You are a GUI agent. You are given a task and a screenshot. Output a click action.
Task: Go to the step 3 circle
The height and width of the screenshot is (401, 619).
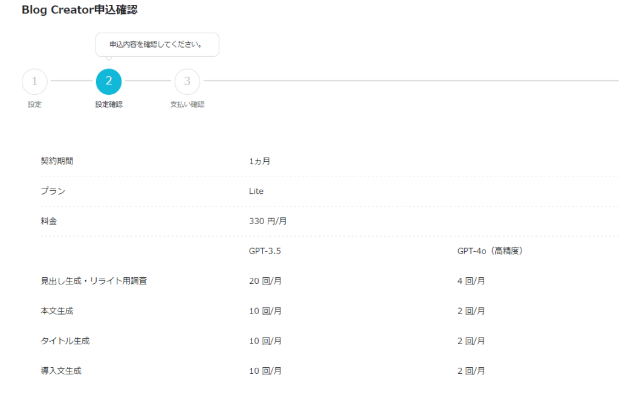(187, 82)
